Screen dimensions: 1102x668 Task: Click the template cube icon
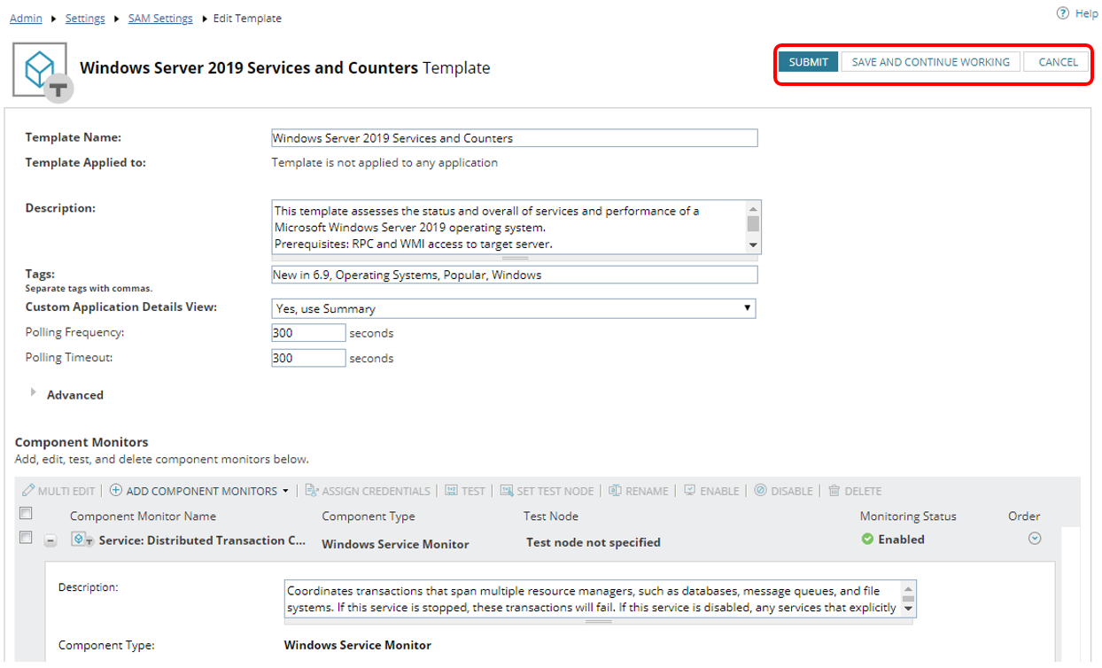[41, 70]
